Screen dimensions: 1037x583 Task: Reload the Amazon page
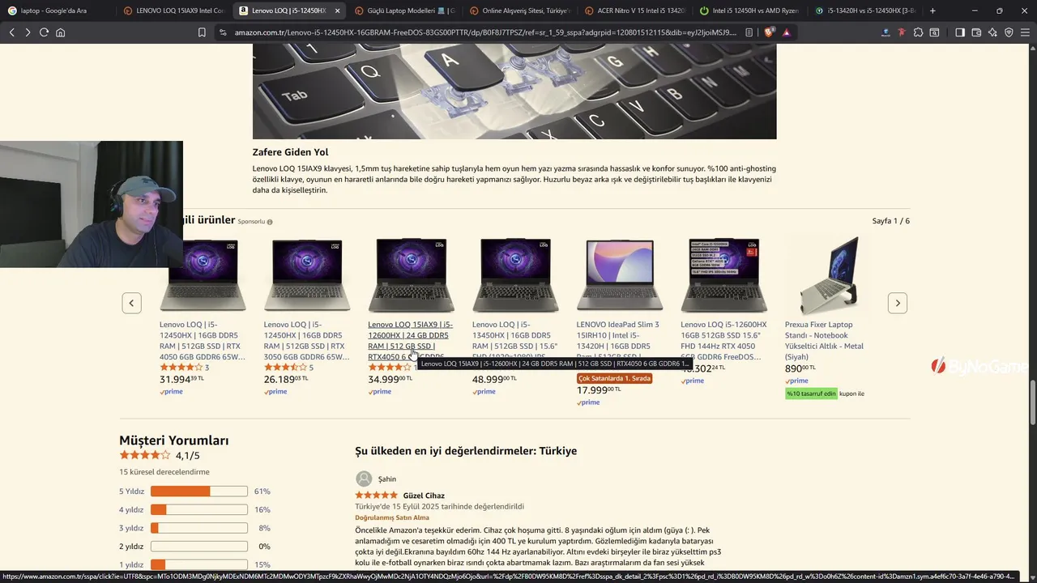(44, 32)
